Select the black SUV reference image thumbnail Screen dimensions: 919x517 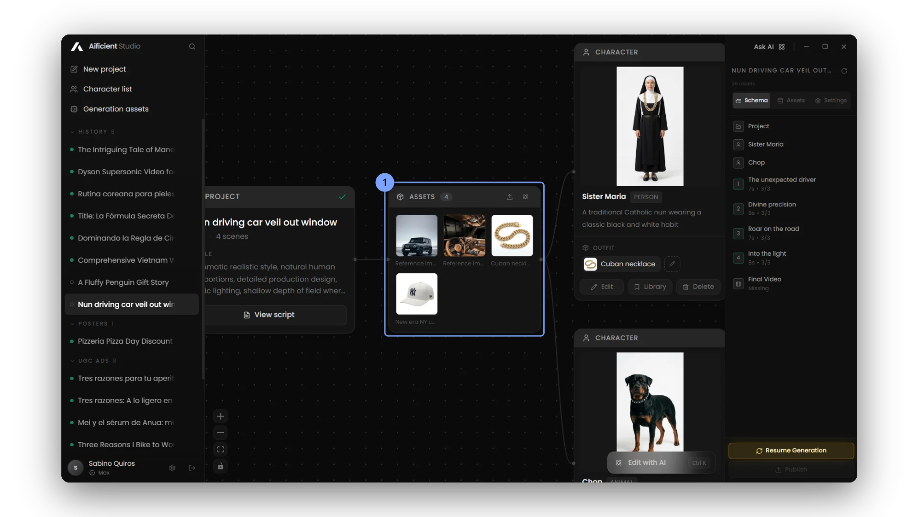pos(416,236)
